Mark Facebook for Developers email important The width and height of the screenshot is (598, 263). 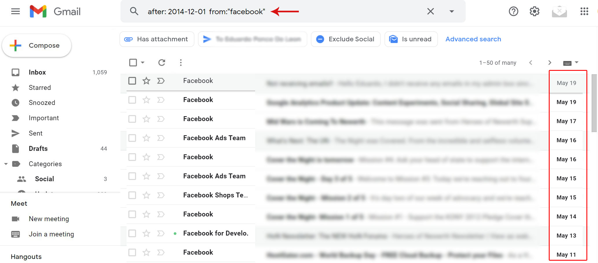coord(161,233)
